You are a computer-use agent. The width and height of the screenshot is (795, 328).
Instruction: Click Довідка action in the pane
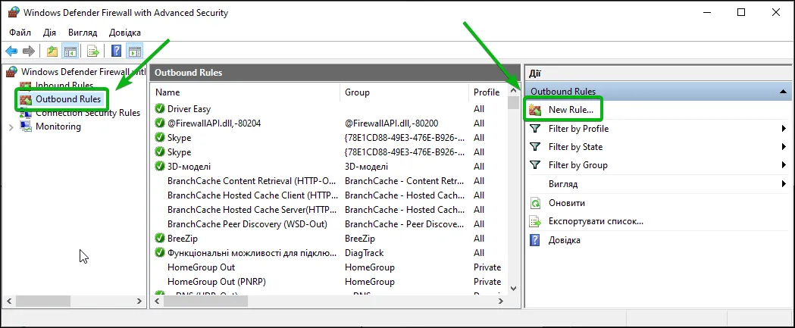(565, 240)
